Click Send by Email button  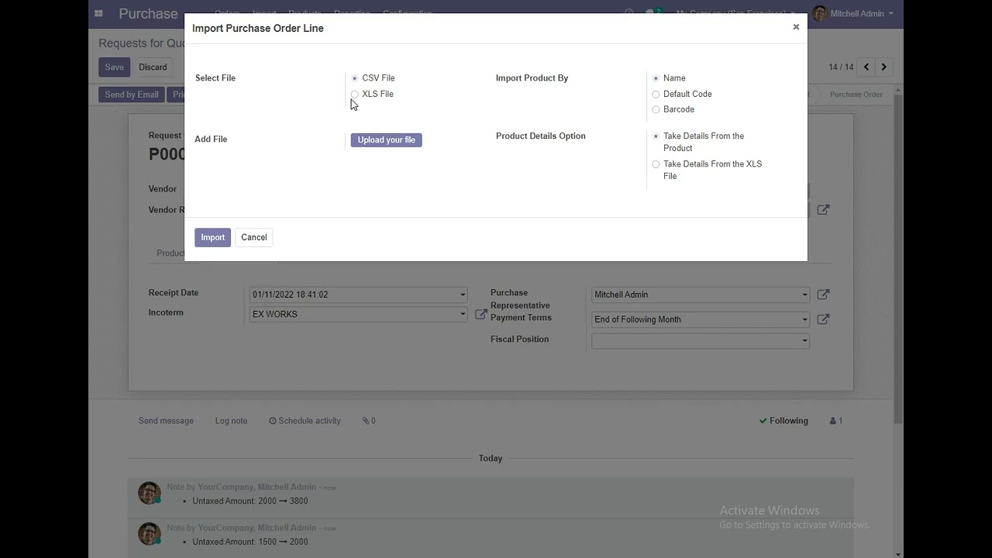(131, 95)
